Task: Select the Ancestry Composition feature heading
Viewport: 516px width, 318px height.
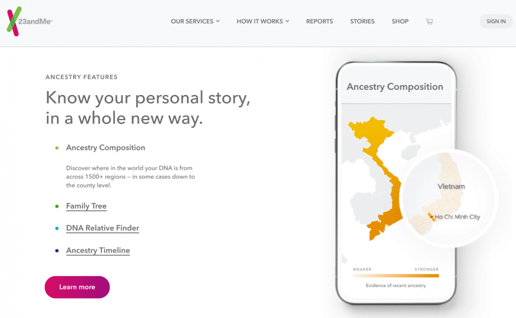Action: point(105,148)
